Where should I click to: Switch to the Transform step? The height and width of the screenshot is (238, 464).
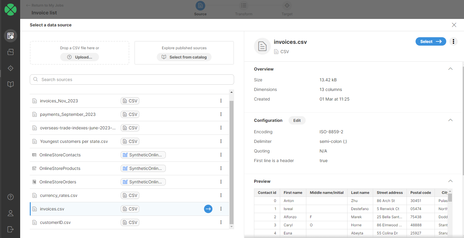coord(244,9)
